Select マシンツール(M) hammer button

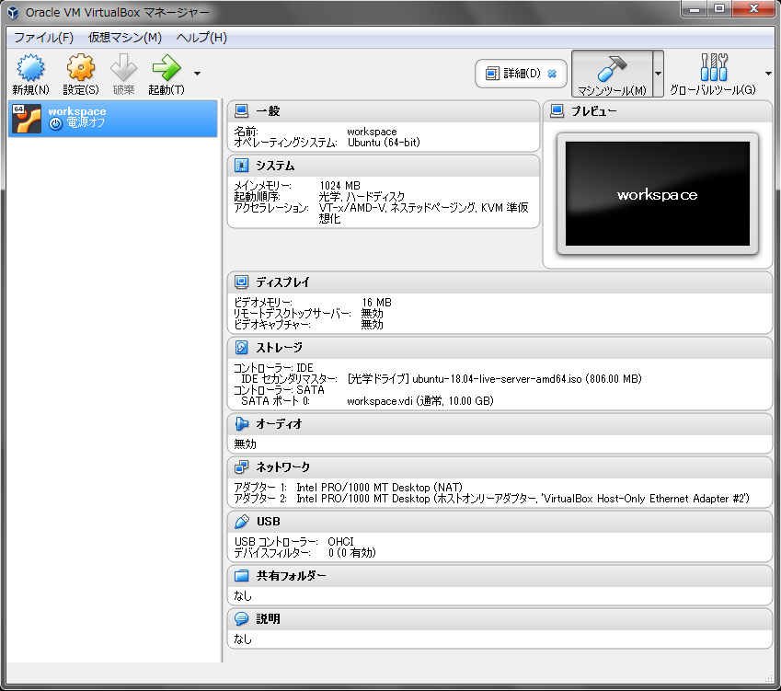pos(612,74)
